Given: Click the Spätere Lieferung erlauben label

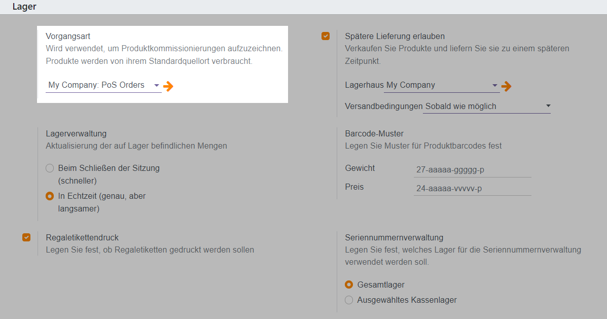Looking at the screenshot, I should [x=395, y=36].
